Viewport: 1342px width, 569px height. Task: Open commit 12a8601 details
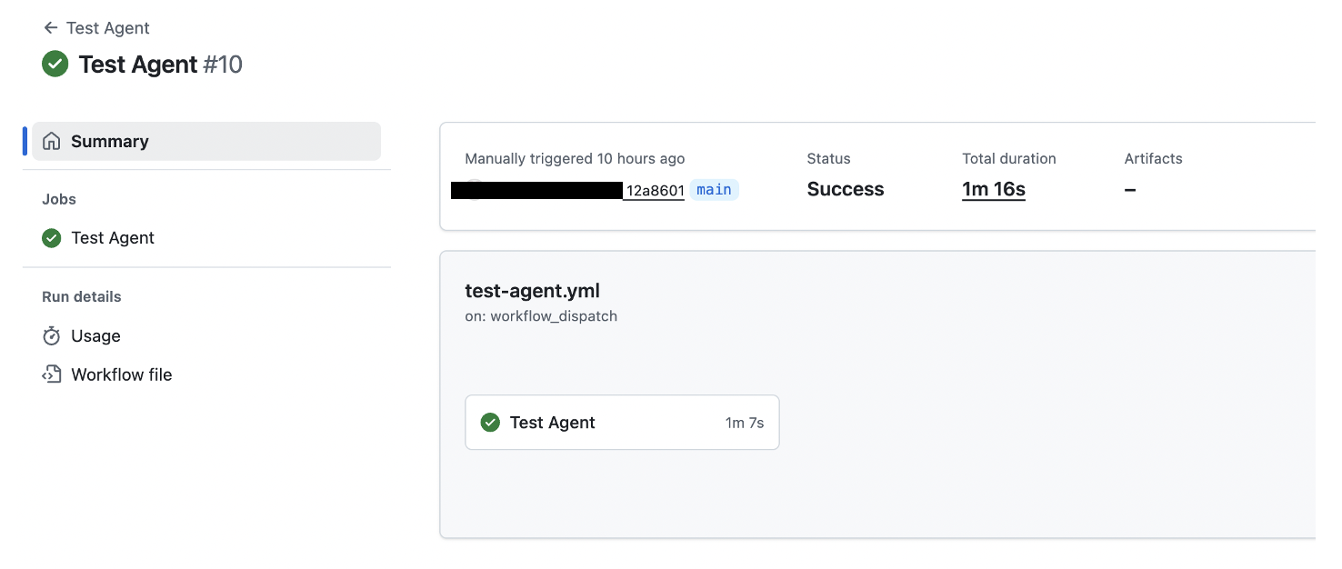(x=654, y=191)
